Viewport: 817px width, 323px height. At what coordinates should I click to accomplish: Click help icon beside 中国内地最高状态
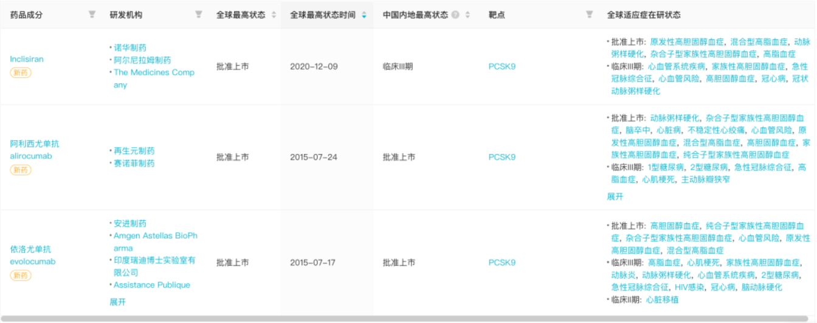455,15
